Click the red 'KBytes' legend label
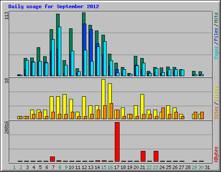The height and width of the screenshot is (172, 221). (x=216, y=154)
